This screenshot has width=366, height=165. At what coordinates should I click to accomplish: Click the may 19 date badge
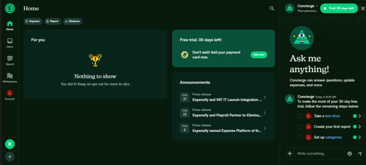click(185, 113)
